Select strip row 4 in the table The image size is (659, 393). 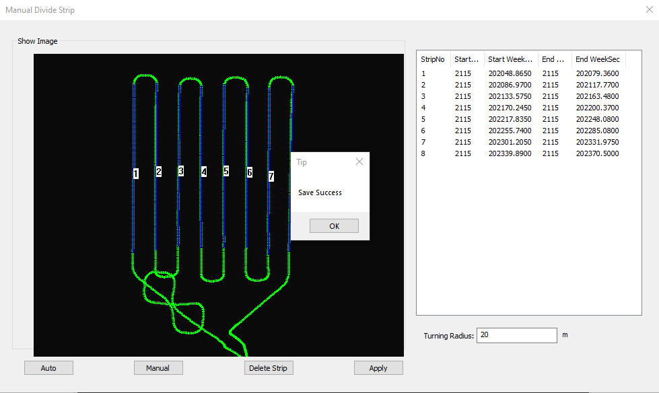pyautogui.click(x=423, y=108)
